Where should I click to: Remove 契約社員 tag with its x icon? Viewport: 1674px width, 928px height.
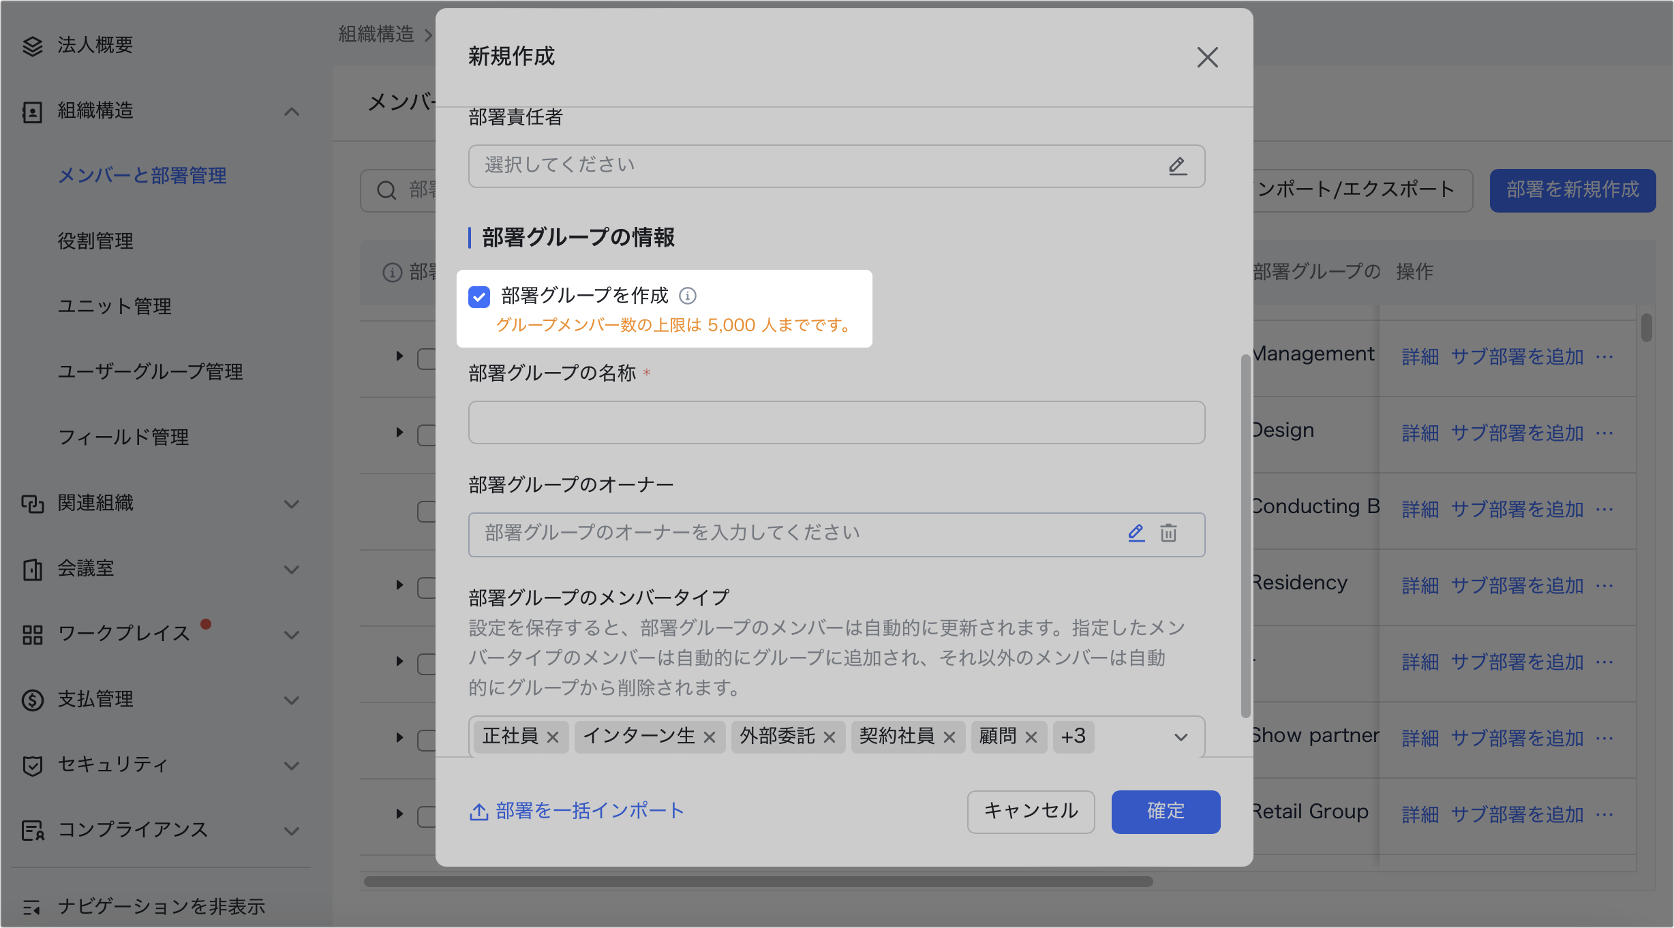(x=949, y=737)
